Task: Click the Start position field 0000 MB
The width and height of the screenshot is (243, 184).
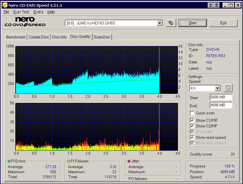Action: pos(221,97)
